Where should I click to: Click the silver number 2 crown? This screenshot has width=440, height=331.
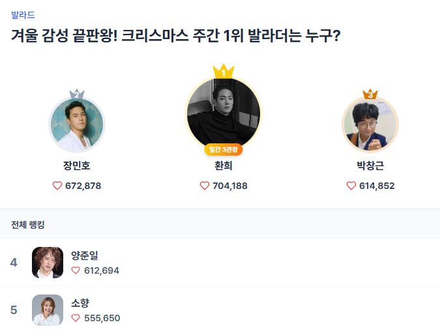[x=77, y=95]
